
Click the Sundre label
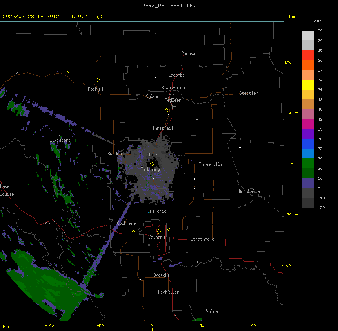point(114,154)
